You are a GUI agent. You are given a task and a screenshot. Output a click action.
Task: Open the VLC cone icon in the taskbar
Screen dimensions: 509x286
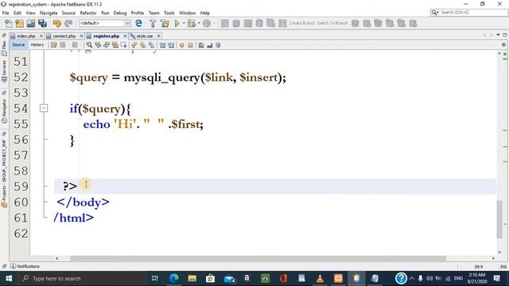coord(320,278)
